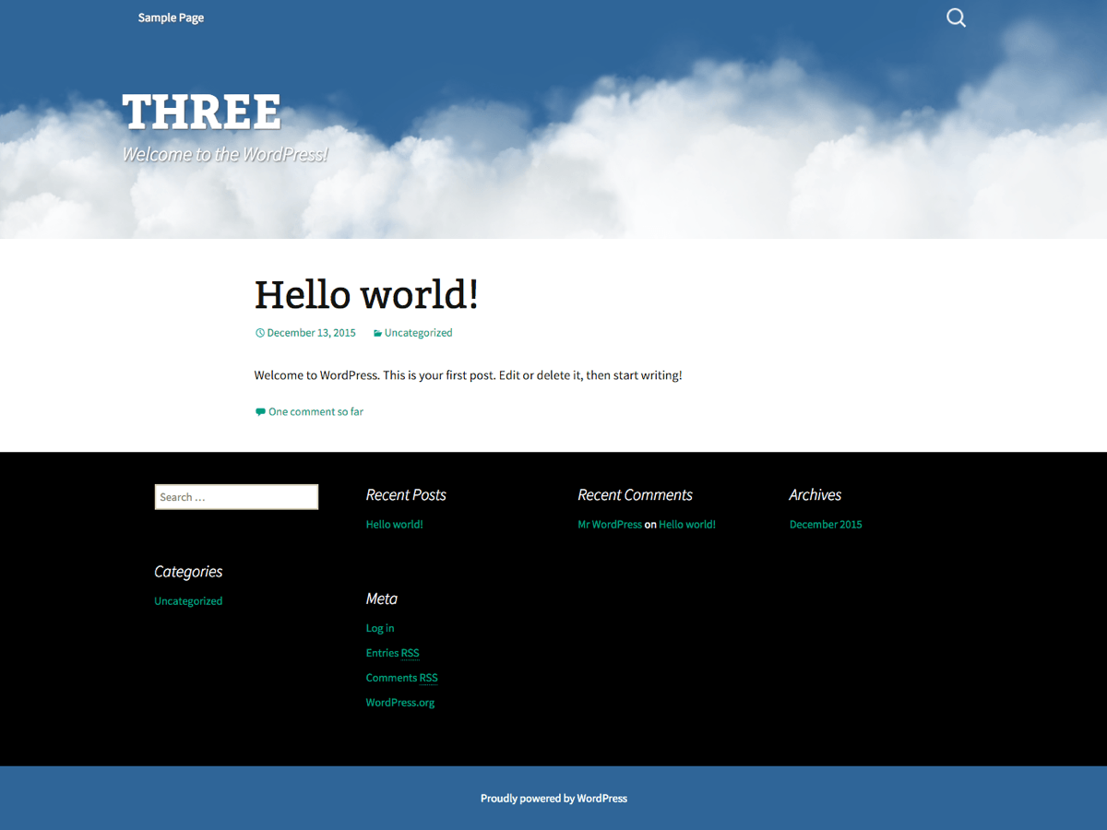Open the search with the magnifier icon
The width and height of the screenshot is (1107, 830).
pos(956,17)
